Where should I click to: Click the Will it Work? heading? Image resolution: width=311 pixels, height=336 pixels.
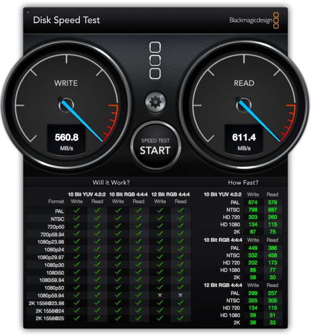click(x=111, y=182)
